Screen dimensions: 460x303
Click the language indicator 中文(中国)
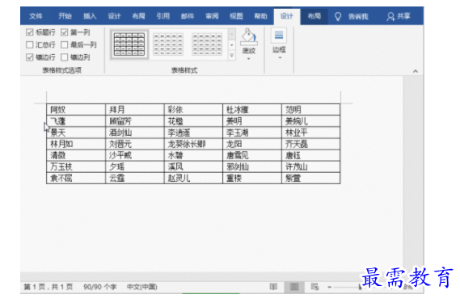pyautogui.click(x=142, y=287)
